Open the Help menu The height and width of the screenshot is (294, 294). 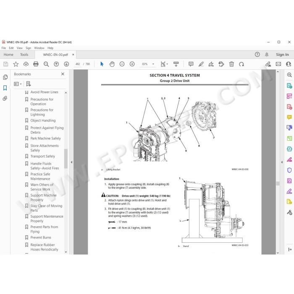[x=50, y=48]
